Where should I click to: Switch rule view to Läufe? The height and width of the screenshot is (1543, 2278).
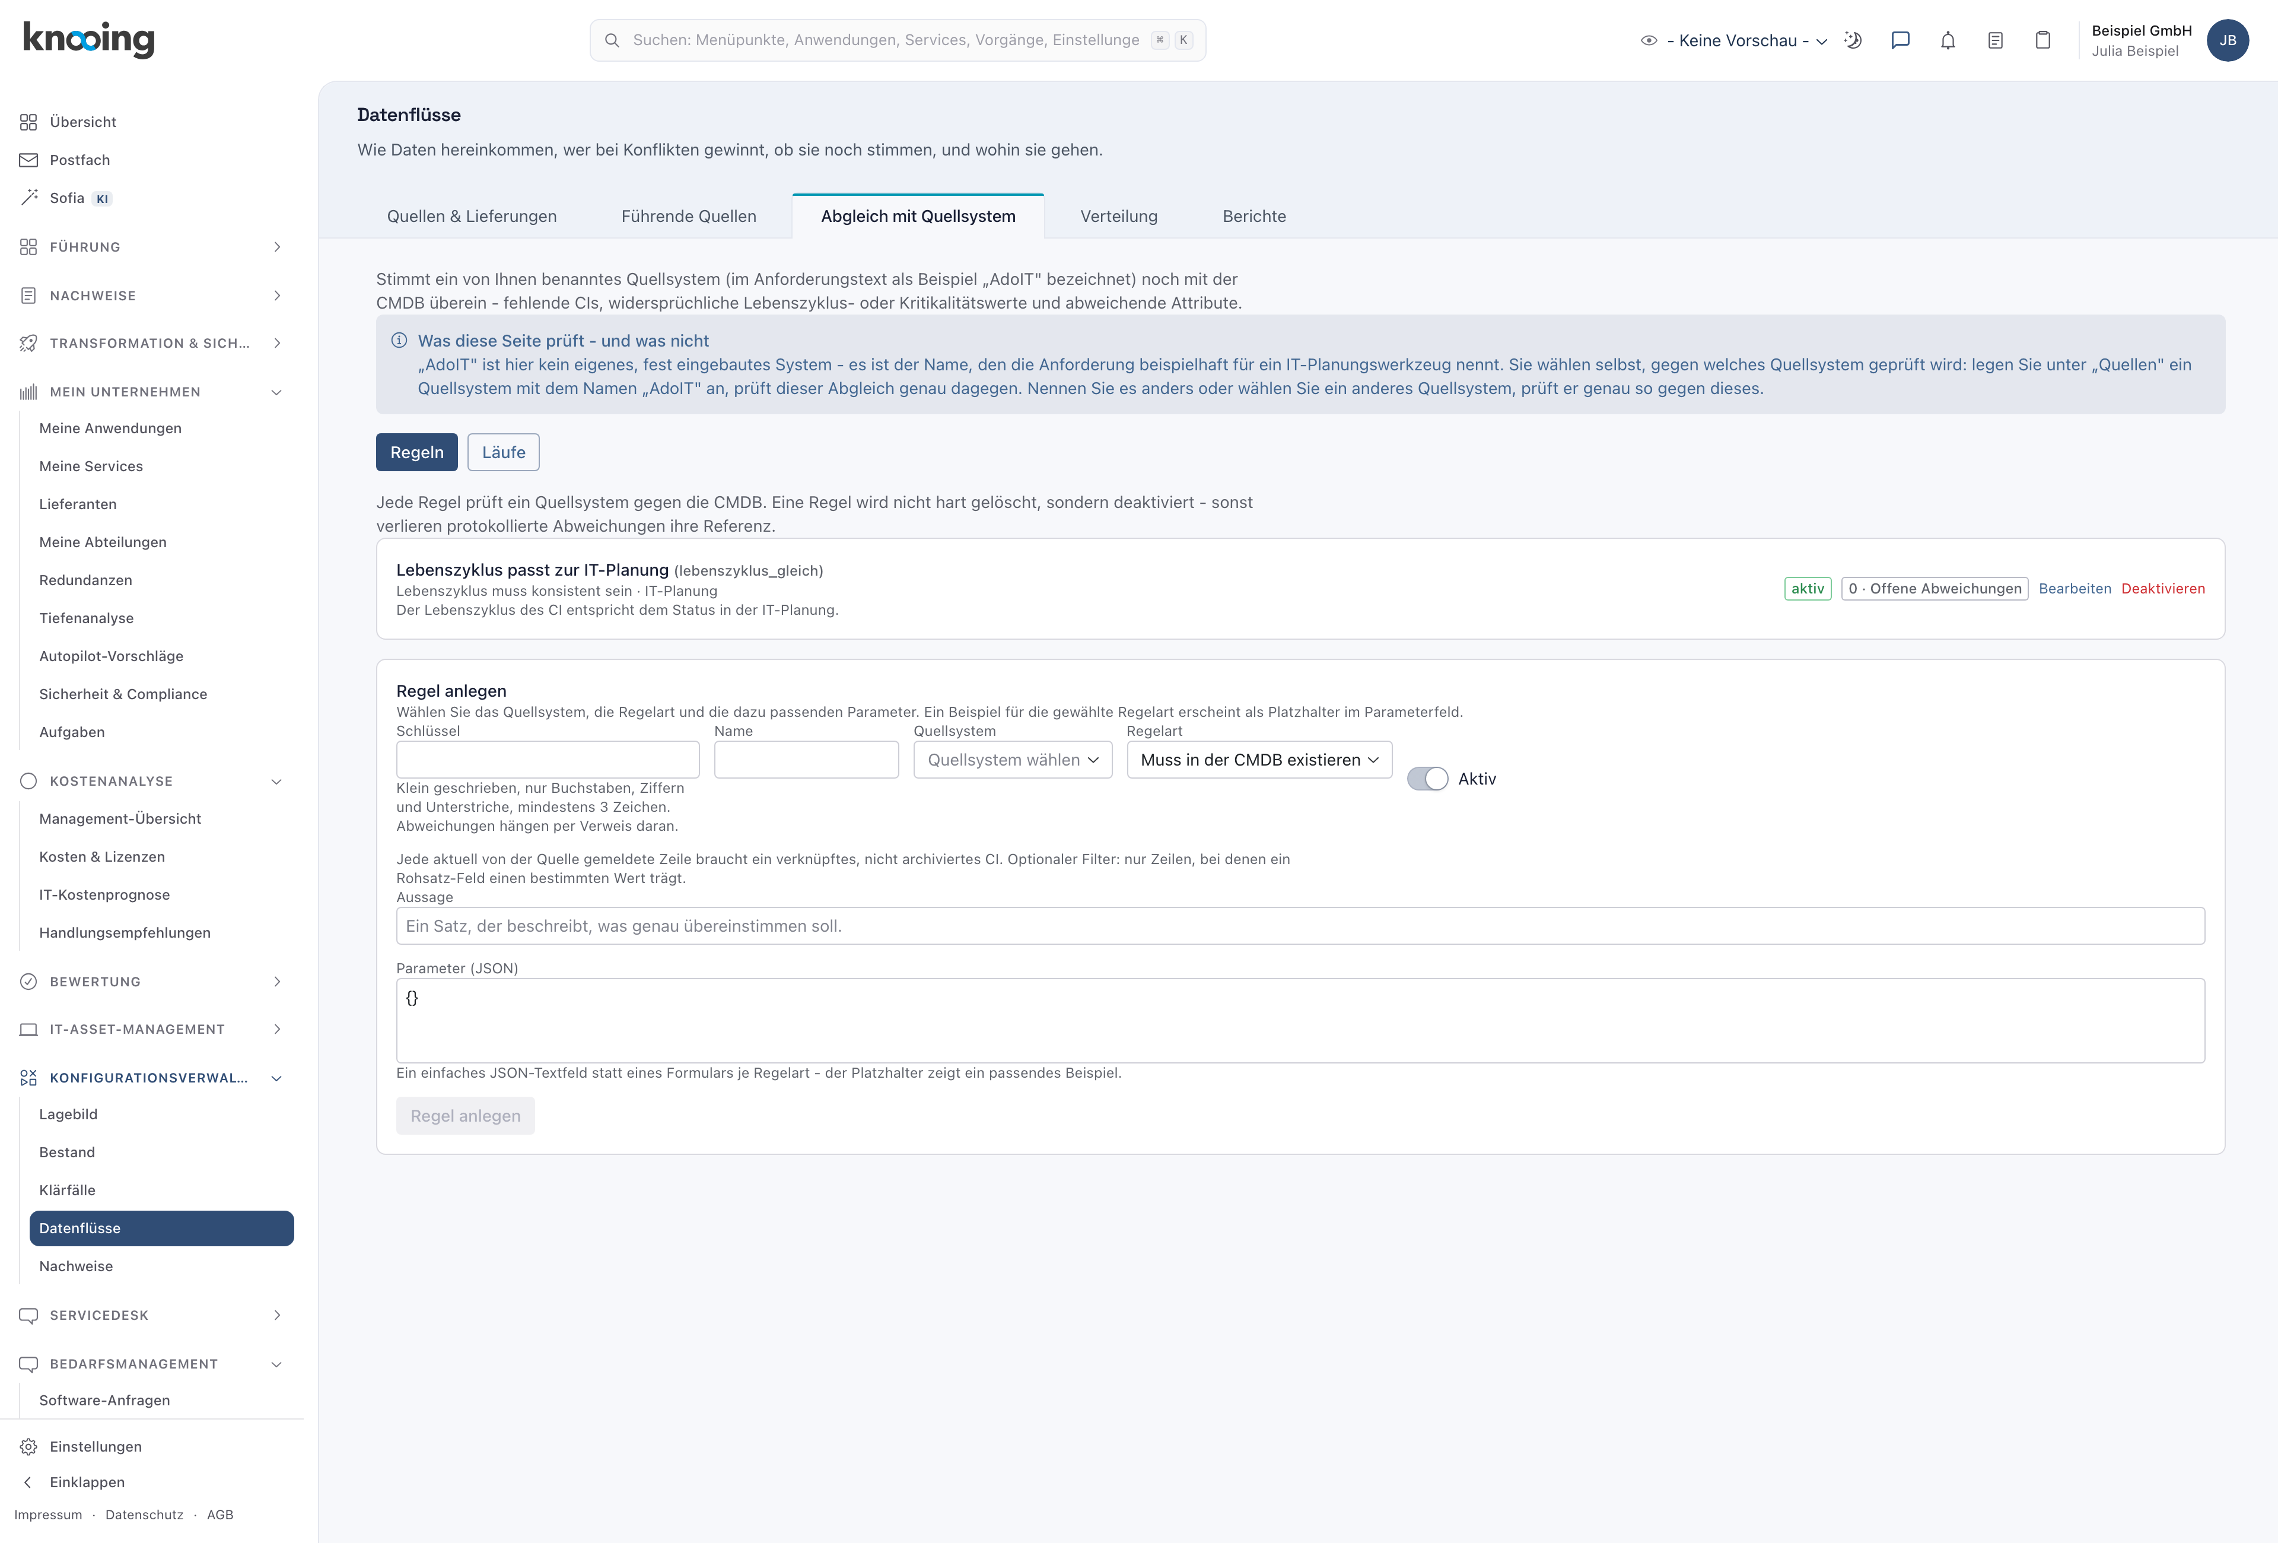pyautogui.click(x=504, y=452)
